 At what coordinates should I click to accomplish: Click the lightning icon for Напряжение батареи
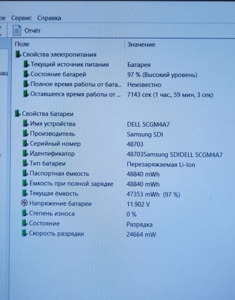pyautogui.click(x=24, y=203)
